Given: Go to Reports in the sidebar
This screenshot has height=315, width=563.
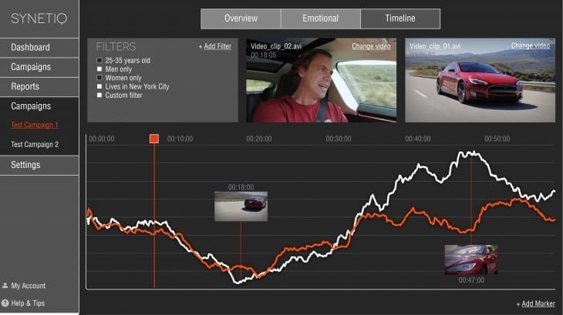Looking at the screenshot, I should pos(39,87).
